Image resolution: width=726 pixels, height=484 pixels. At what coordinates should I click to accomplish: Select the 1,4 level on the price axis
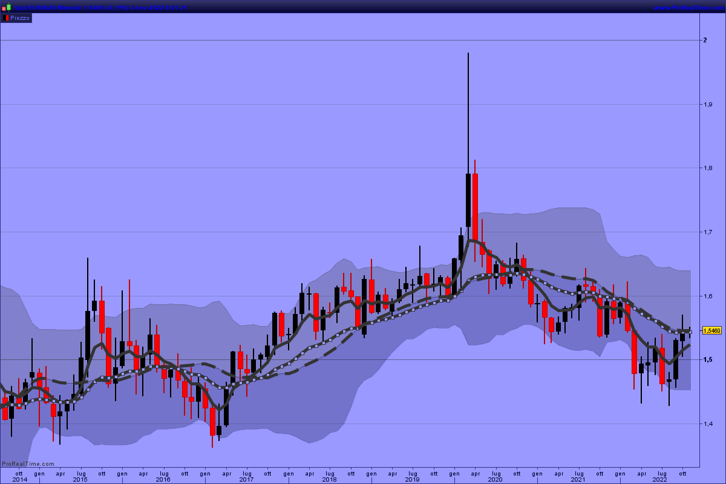coord(707,424)
